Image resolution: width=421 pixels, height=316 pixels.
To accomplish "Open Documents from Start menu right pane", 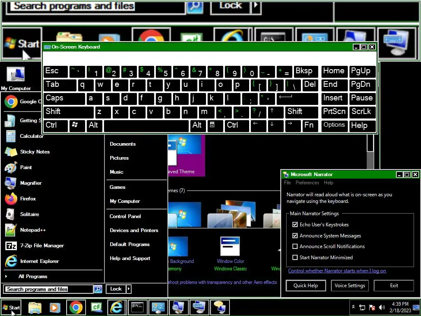I will coord(123,144).
